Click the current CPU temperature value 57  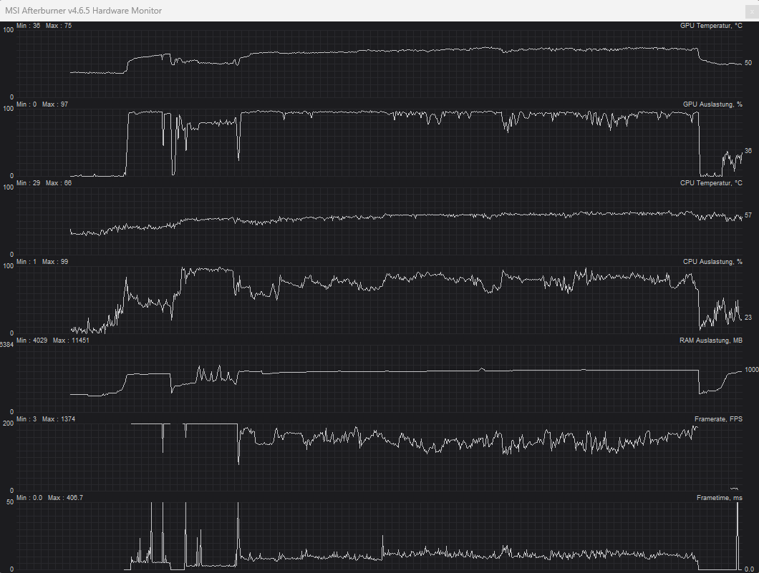748,215
